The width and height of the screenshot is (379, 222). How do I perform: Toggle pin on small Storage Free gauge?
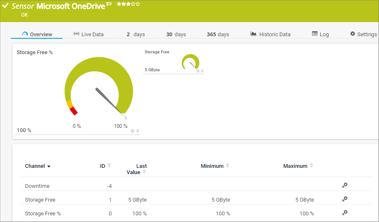(203, 71)
